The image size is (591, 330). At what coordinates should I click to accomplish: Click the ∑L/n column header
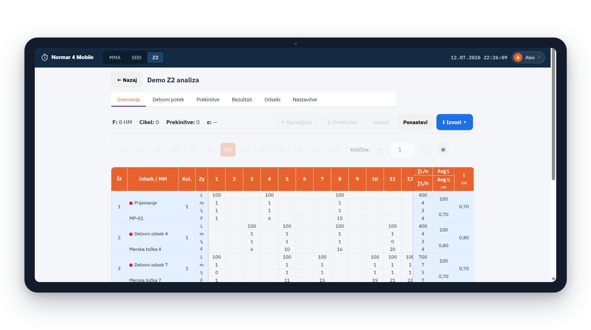(423, 171)
